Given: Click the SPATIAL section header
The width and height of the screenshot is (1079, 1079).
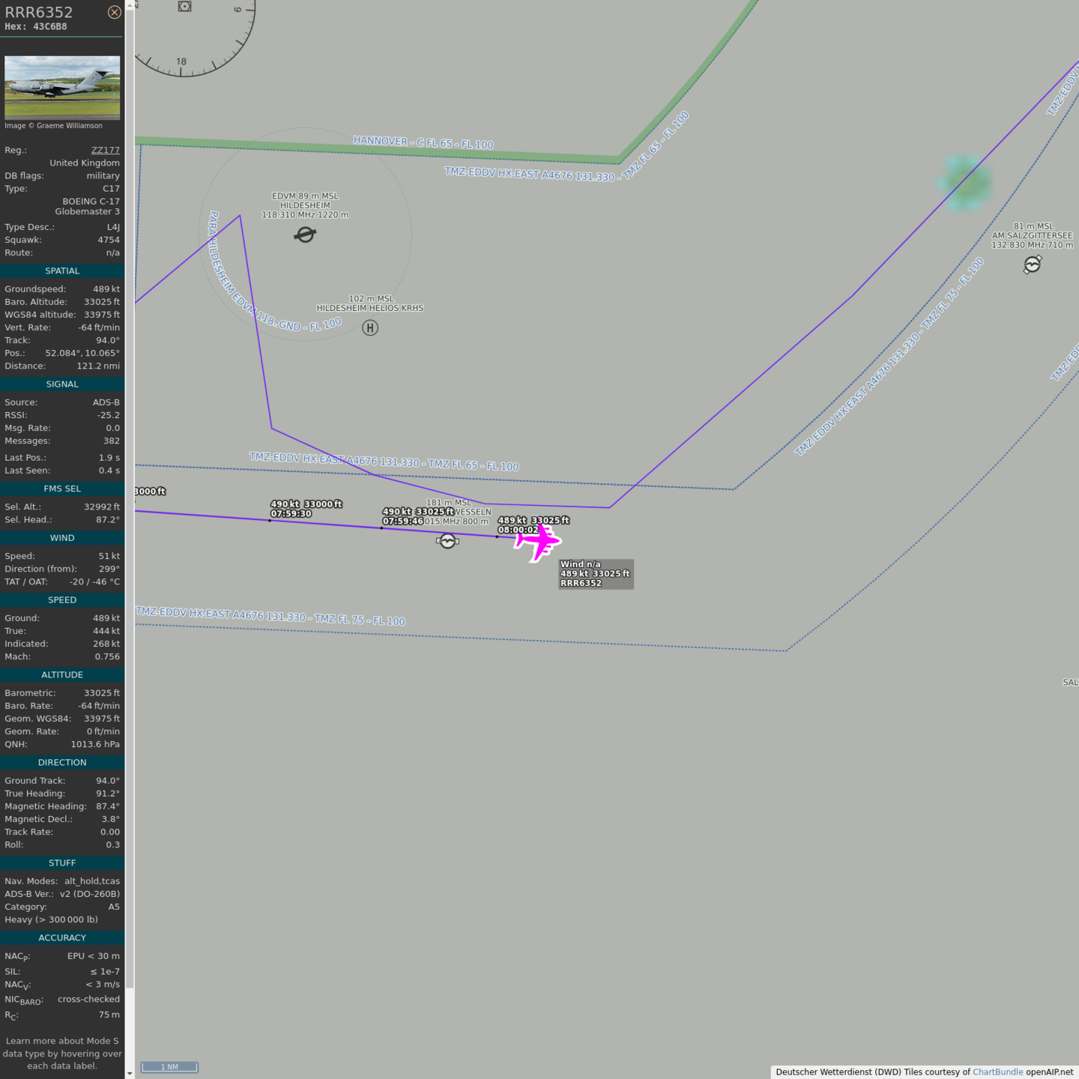Looking at the screenshot, I should 62,271.
